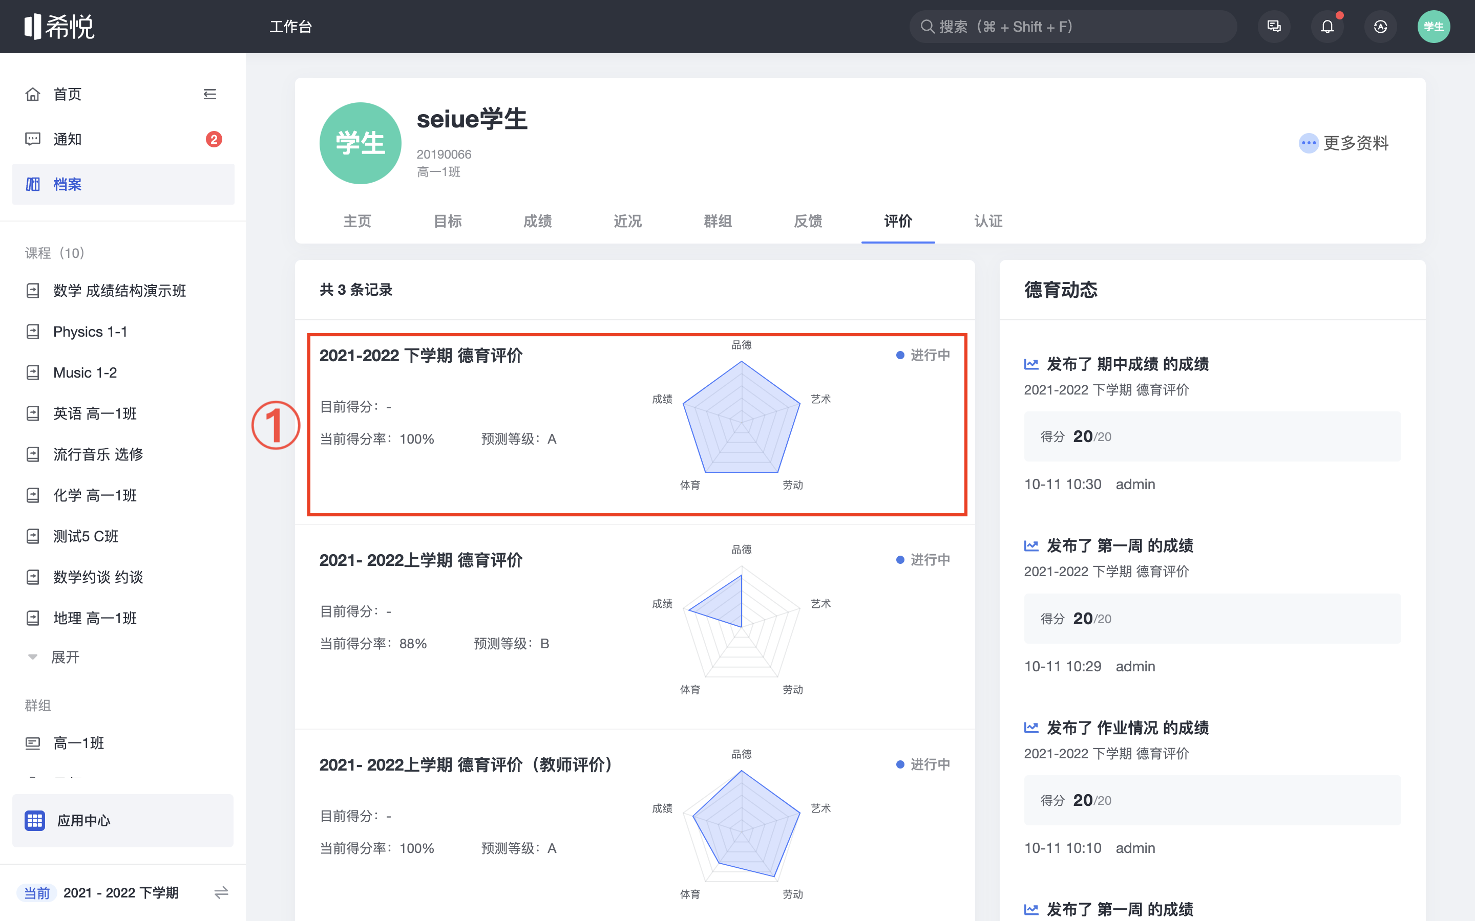This screenshot has height=921, width=1475.
Task: Click 共 3 条记录 text
Action: (x=356, y=290)
